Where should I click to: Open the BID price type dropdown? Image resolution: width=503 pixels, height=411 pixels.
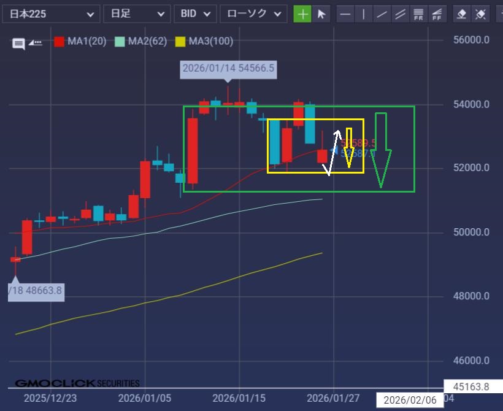pos(195,13)
